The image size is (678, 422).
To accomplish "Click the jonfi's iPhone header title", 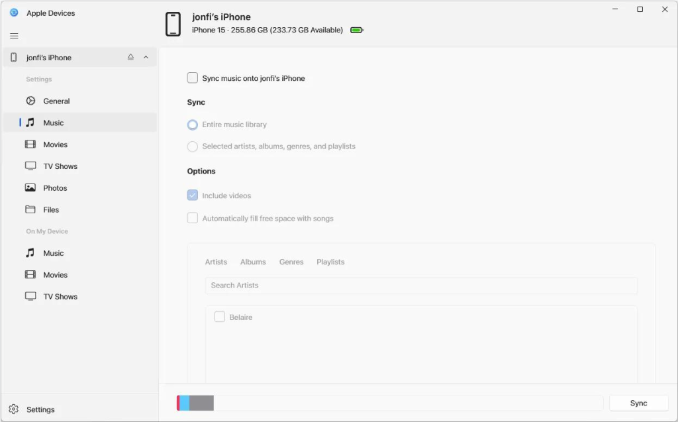I will [221, 17].
